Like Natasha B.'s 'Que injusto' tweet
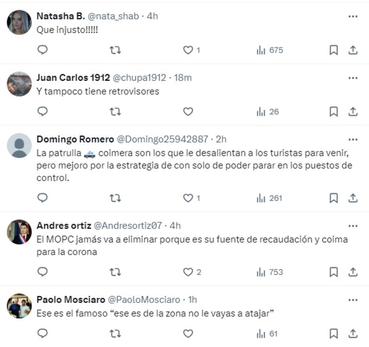Viewport: 369px width, 347px height. pos(188,50)
